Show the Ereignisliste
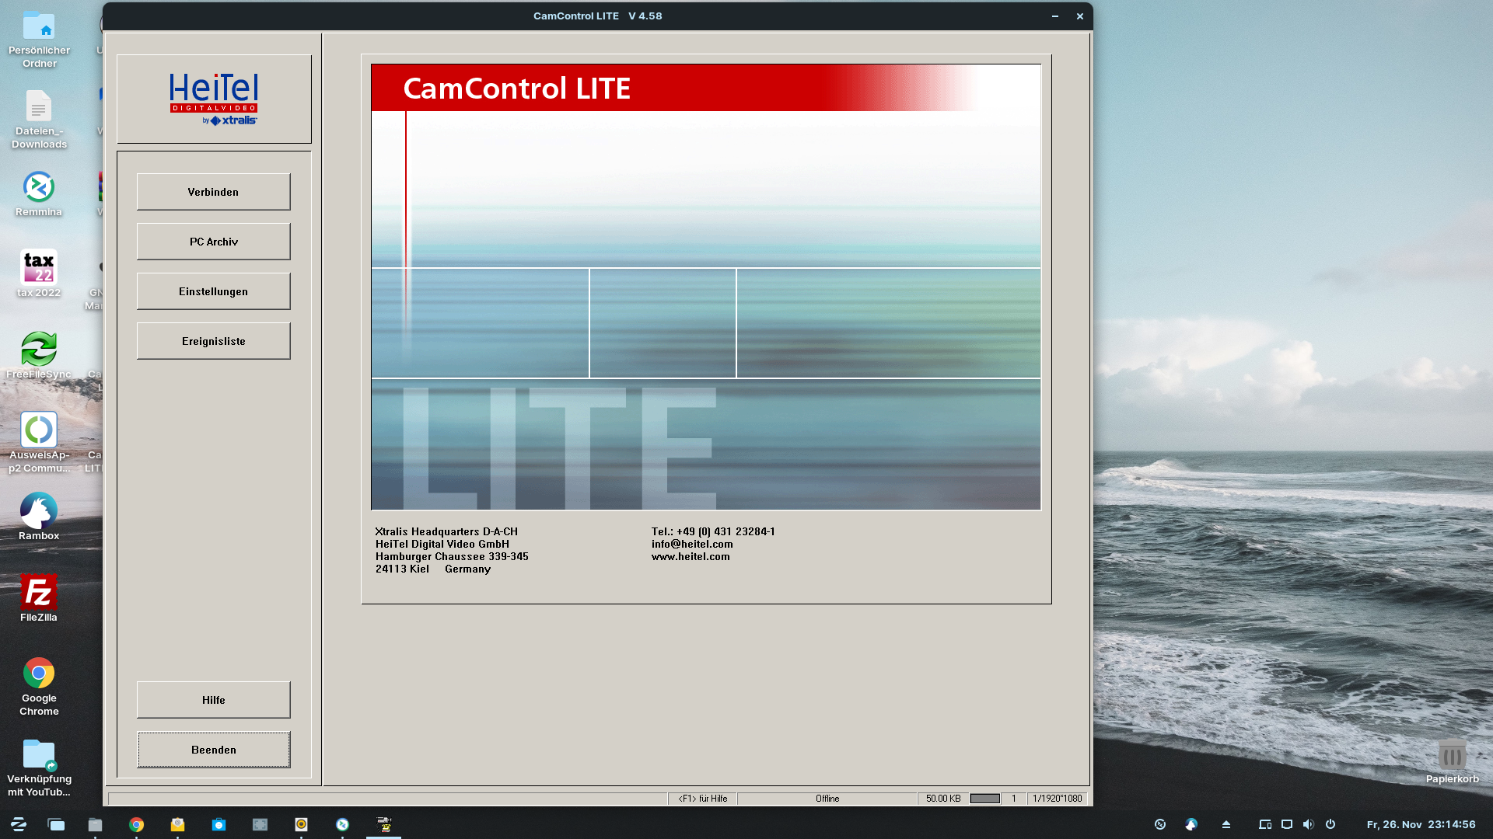 213,341
